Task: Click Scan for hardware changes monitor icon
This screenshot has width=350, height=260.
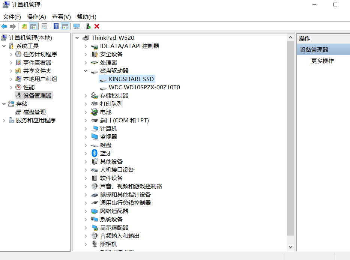Action: [77, 26]
